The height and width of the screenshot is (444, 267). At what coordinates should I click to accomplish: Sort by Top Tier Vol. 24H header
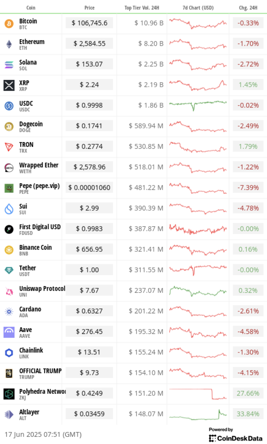point(142,8)
